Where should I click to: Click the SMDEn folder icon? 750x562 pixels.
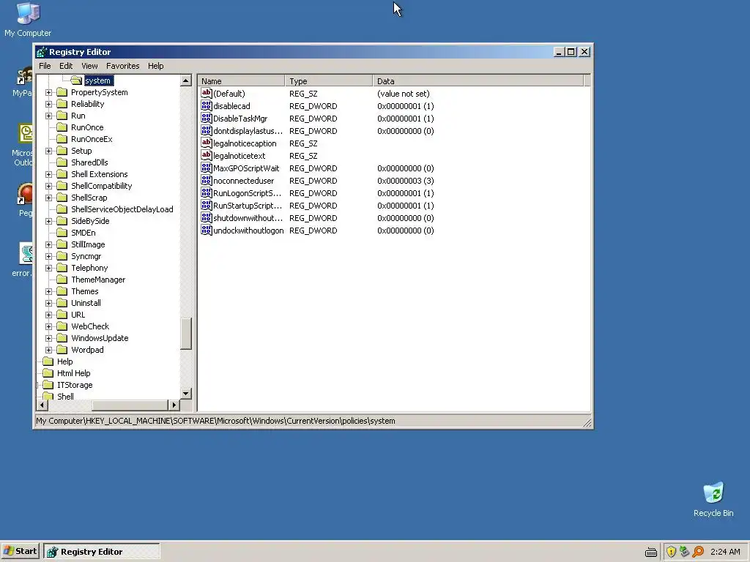62,233
